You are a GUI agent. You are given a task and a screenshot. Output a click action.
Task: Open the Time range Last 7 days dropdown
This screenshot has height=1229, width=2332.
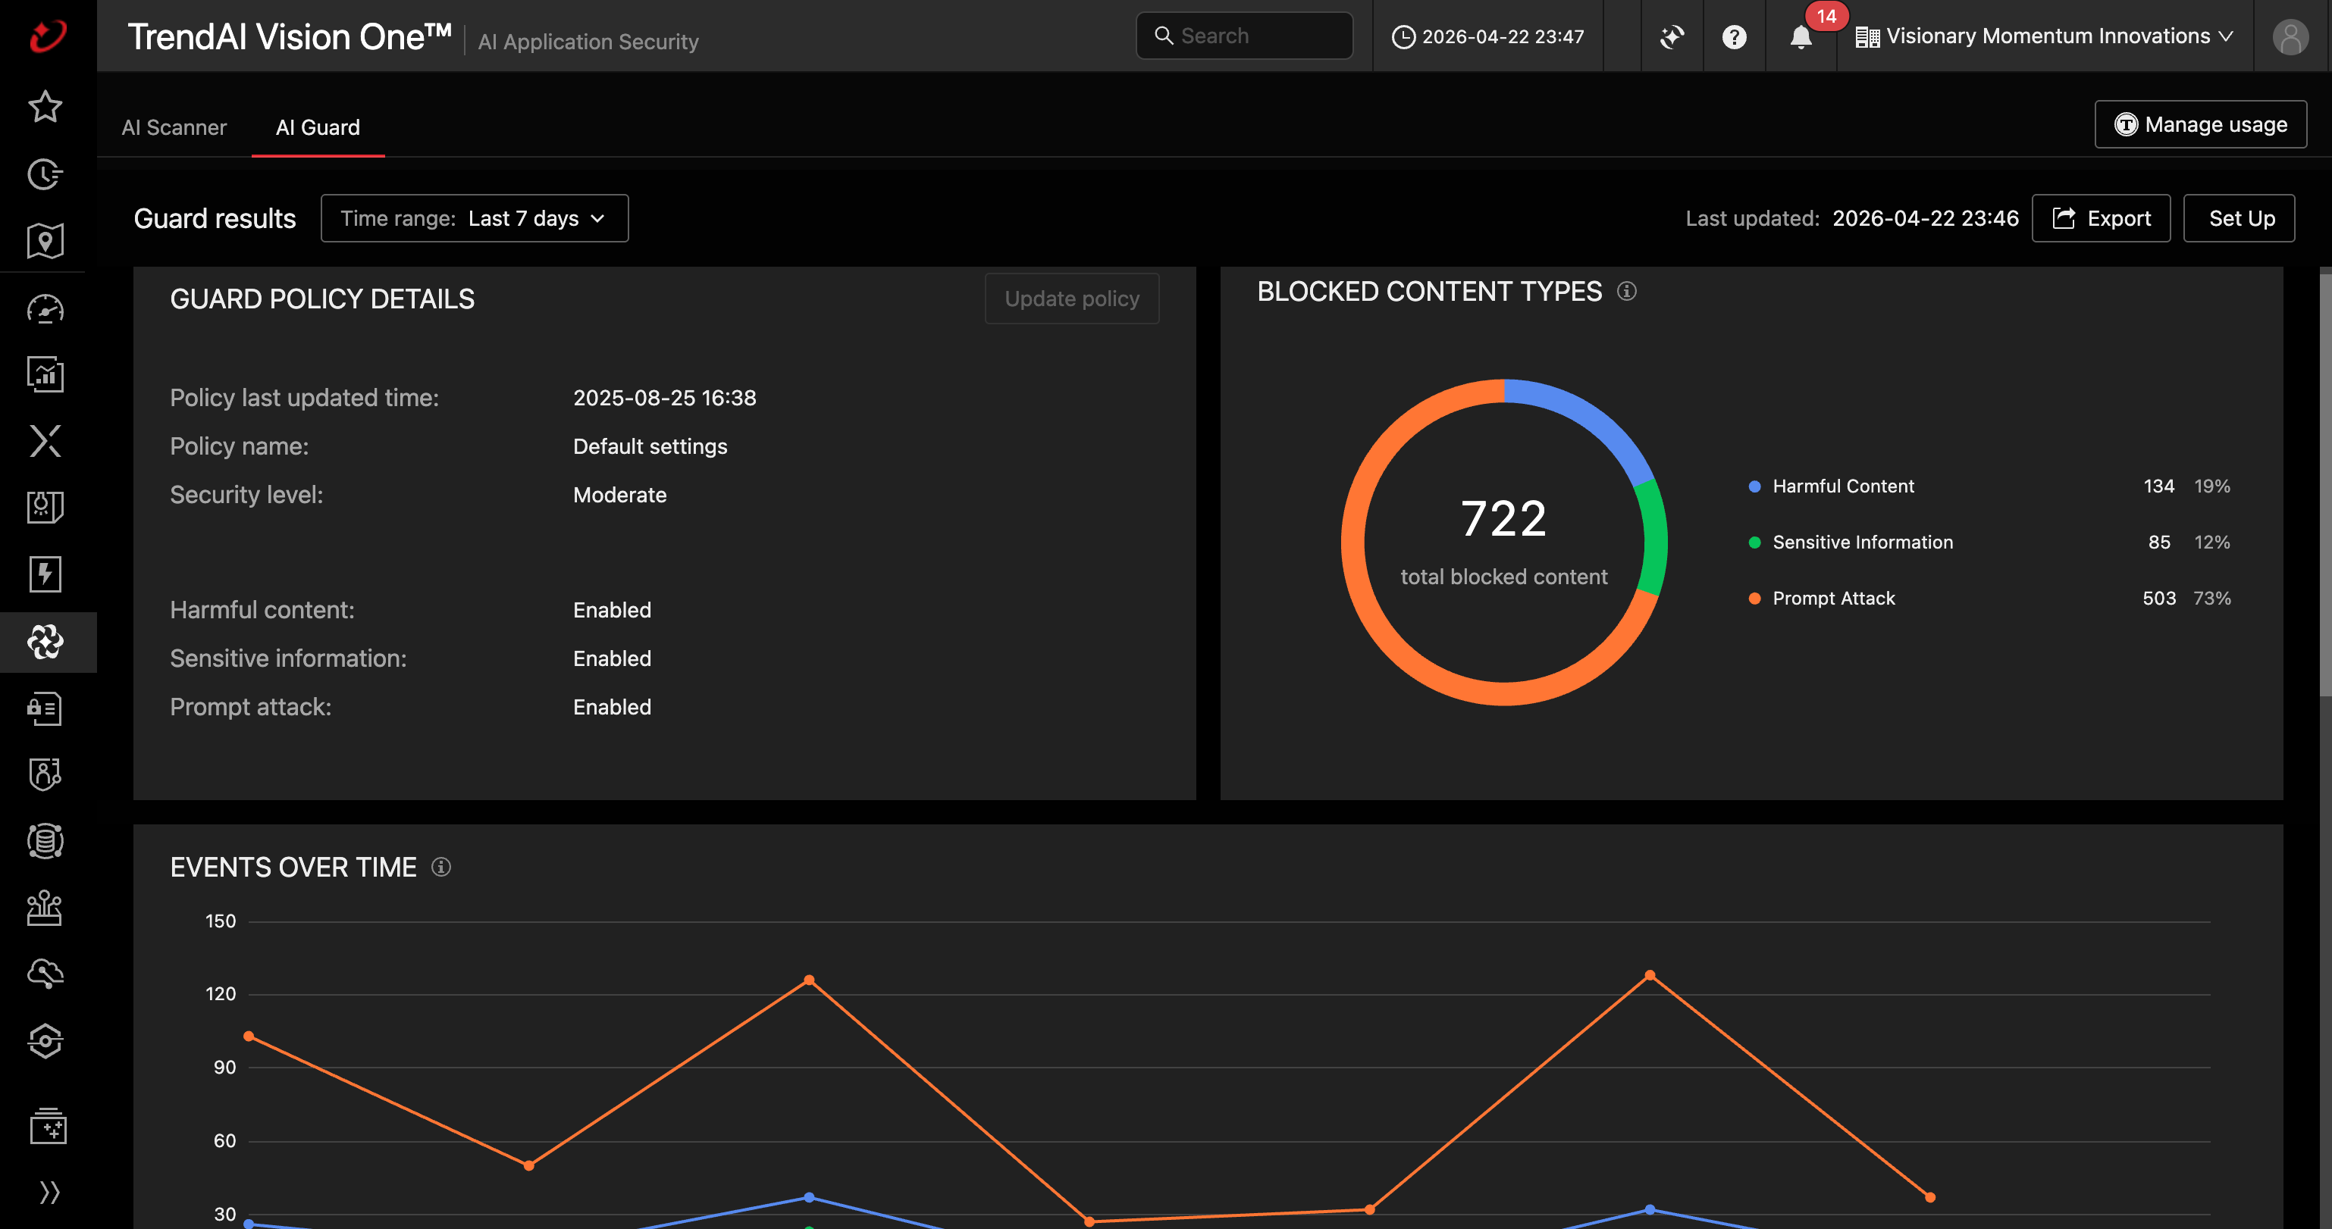pyautogui.click(x=475, y=218)
